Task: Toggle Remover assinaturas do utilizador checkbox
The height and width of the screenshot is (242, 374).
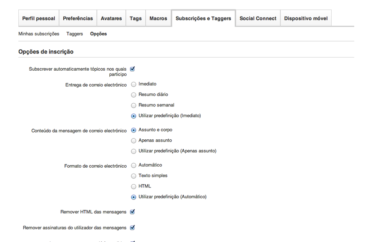Action: click(132, 227)
